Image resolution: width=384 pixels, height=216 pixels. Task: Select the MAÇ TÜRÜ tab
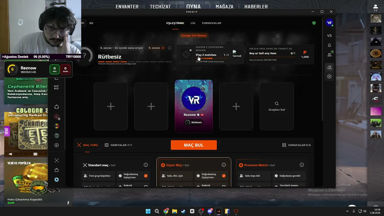(87, 145)
